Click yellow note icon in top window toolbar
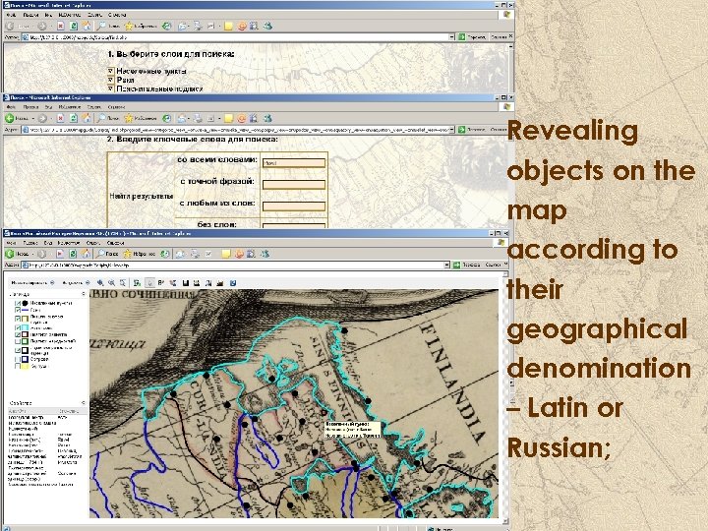The height and width of the screenshot is (531, 708). (x=228, y=27)
